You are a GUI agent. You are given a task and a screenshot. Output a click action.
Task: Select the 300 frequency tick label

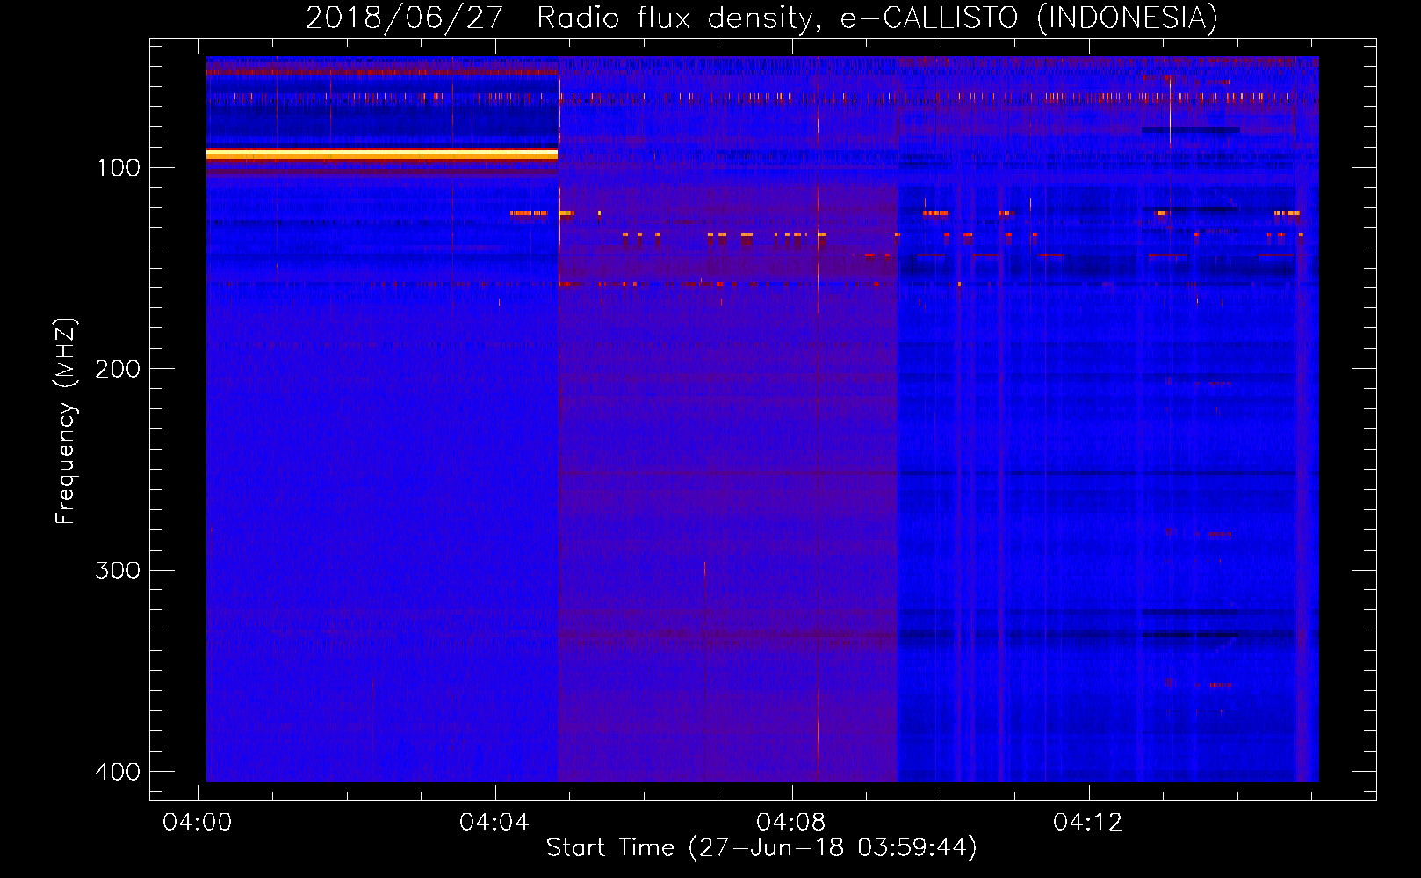tap(118, 571)
